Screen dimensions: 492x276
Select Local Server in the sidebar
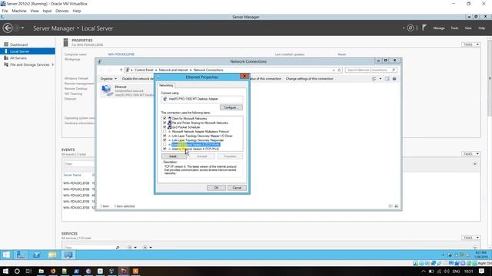(28, 51)
